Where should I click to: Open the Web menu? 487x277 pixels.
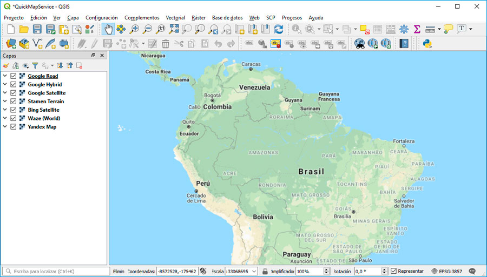(254, 18)
